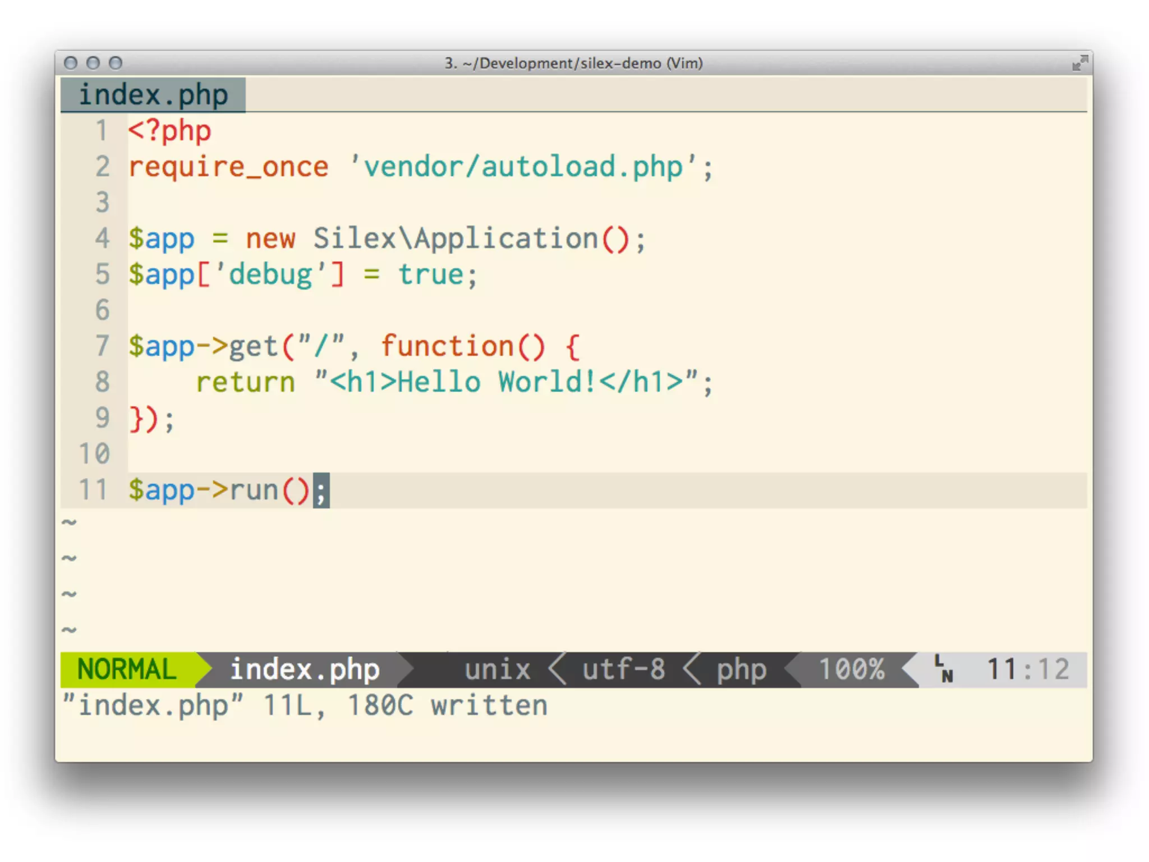Place cursor on the require_once keyword
This screenshot has height=862, width=1149.
[228, 167]
